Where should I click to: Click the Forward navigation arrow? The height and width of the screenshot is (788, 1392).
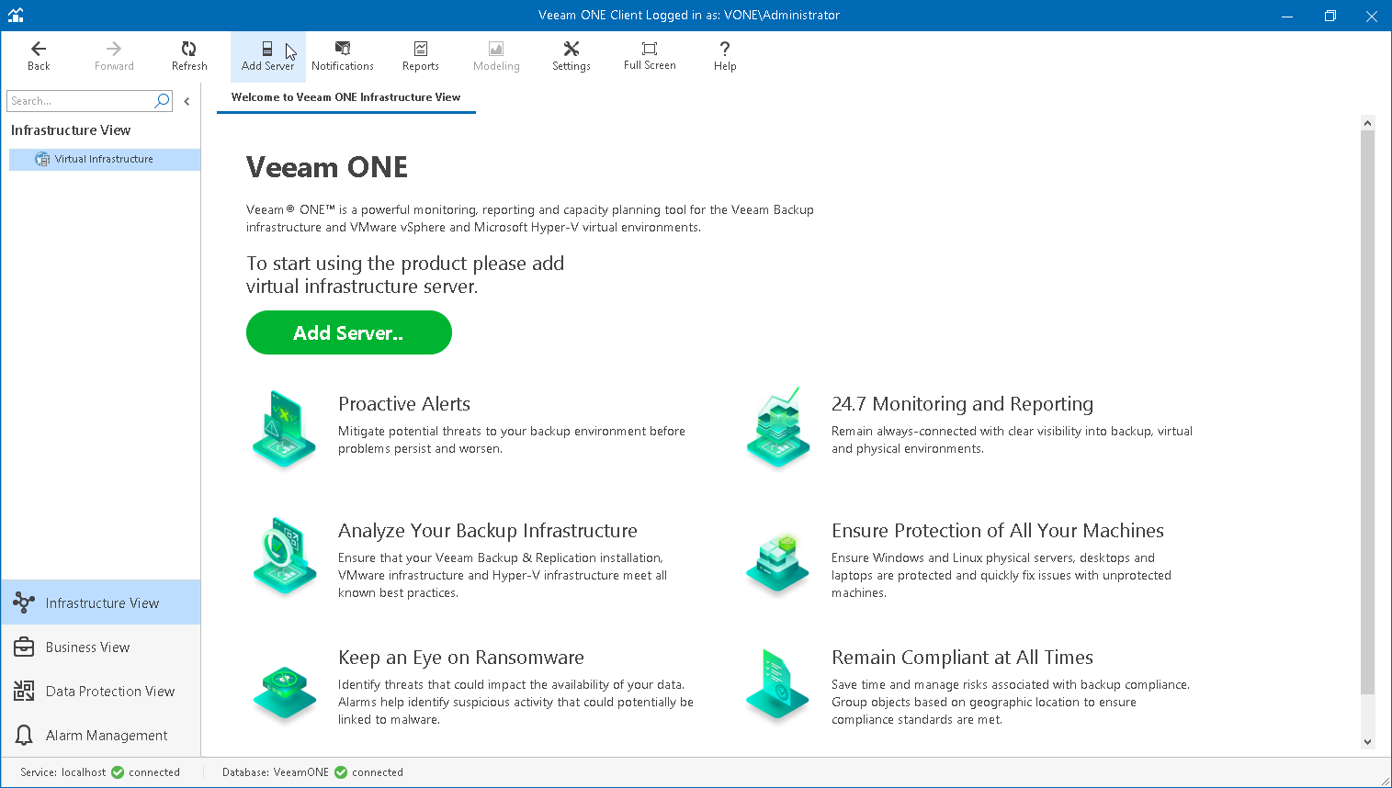pos(114,56)
